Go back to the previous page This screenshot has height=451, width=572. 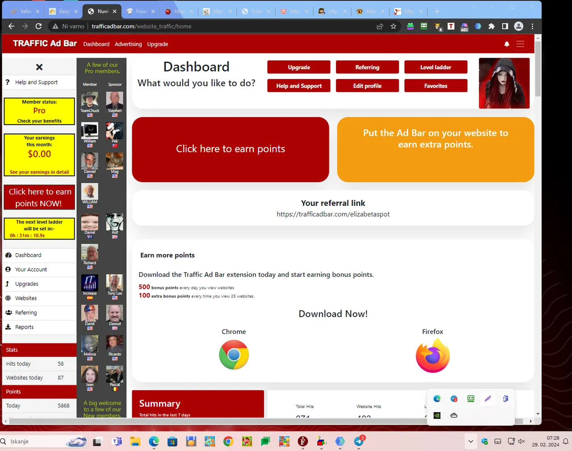(x=11, y=26)
